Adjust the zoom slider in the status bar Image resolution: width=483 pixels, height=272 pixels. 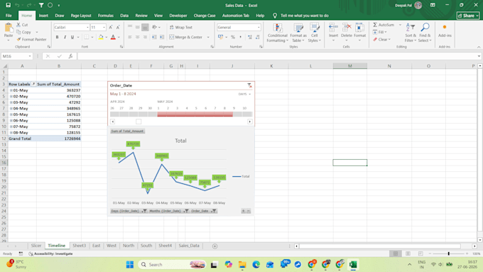[448, 254]
